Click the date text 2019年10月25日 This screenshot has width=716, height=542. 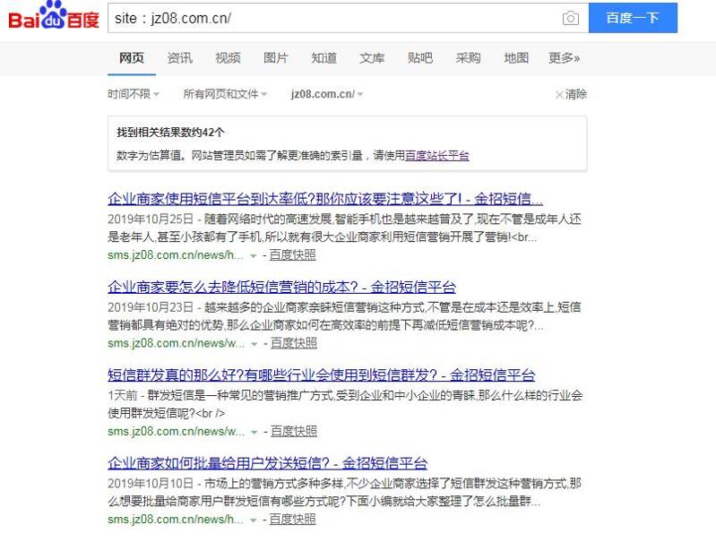(151, 219)
